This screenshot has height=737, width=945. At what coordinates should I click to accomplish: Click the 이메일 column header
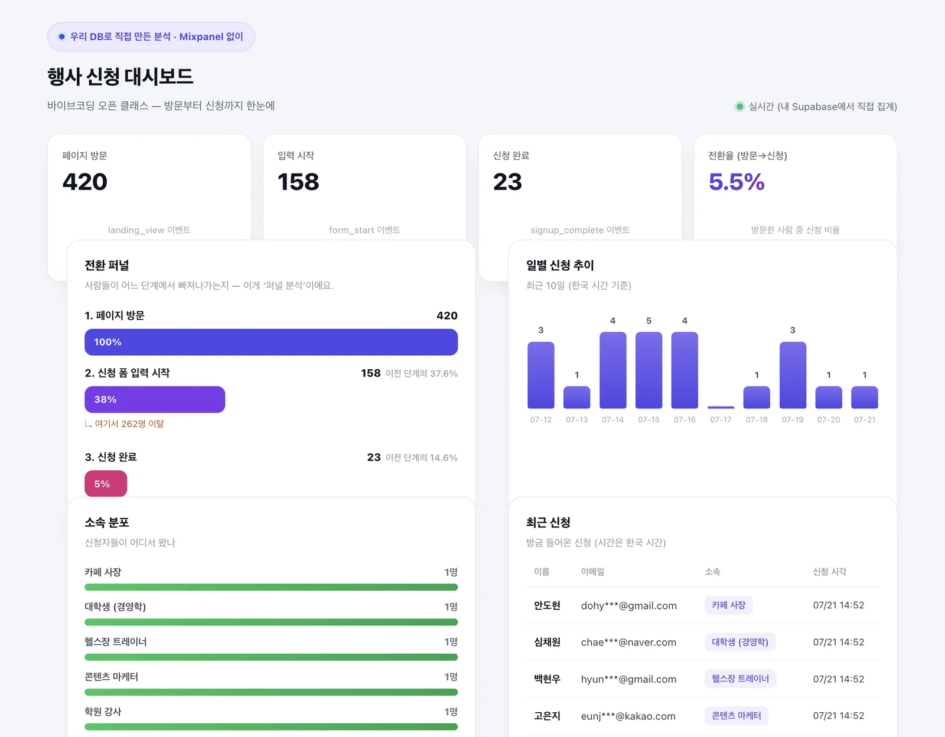(x=592, y=572)
